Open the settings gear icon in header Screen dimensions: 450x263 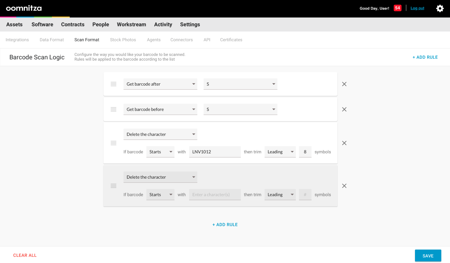pos(440,8)
